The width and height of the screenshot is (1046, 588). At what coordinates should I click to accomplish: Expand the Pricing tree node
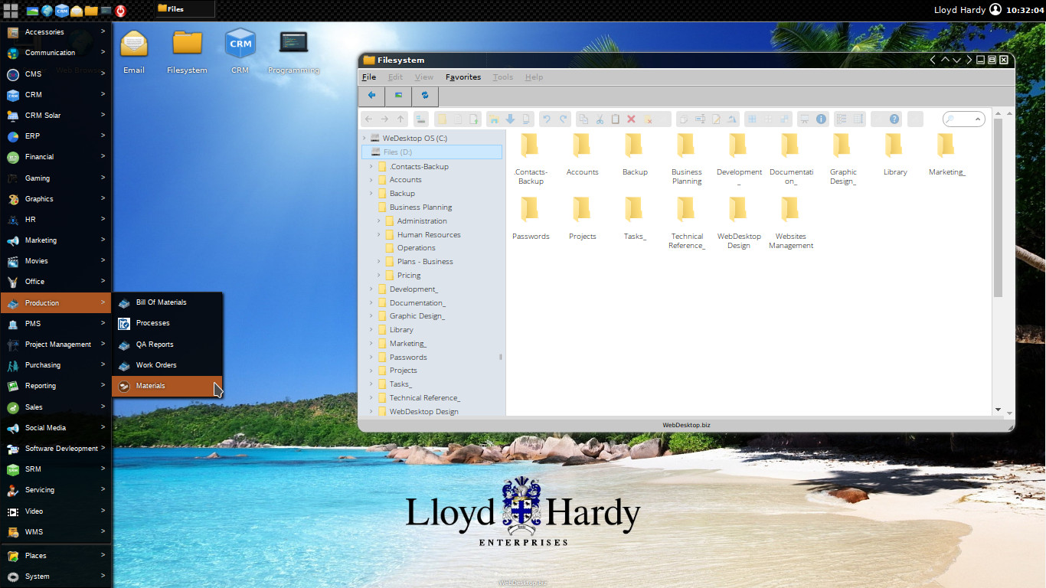click(379, 276)
